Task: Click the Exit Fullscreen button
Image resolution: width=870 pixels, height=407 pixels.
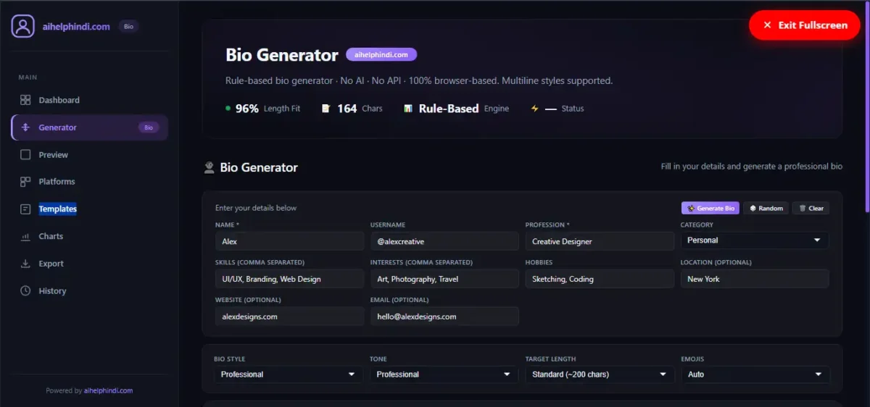Action: click(x=804, y=25)
